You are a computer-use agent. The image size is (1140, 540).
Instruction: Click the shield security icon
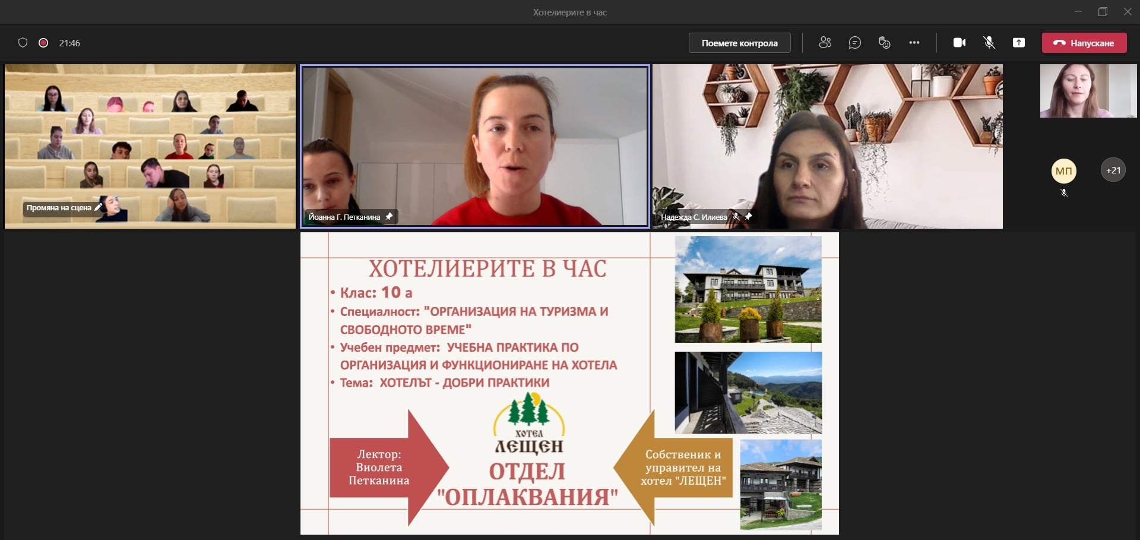23,43
